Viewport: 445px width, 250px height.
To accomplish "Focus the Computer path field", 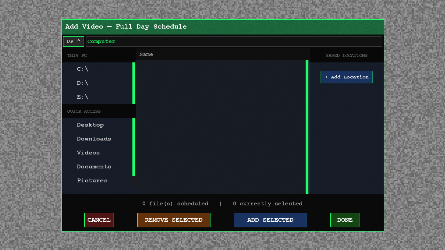I will tap(234, 41).
